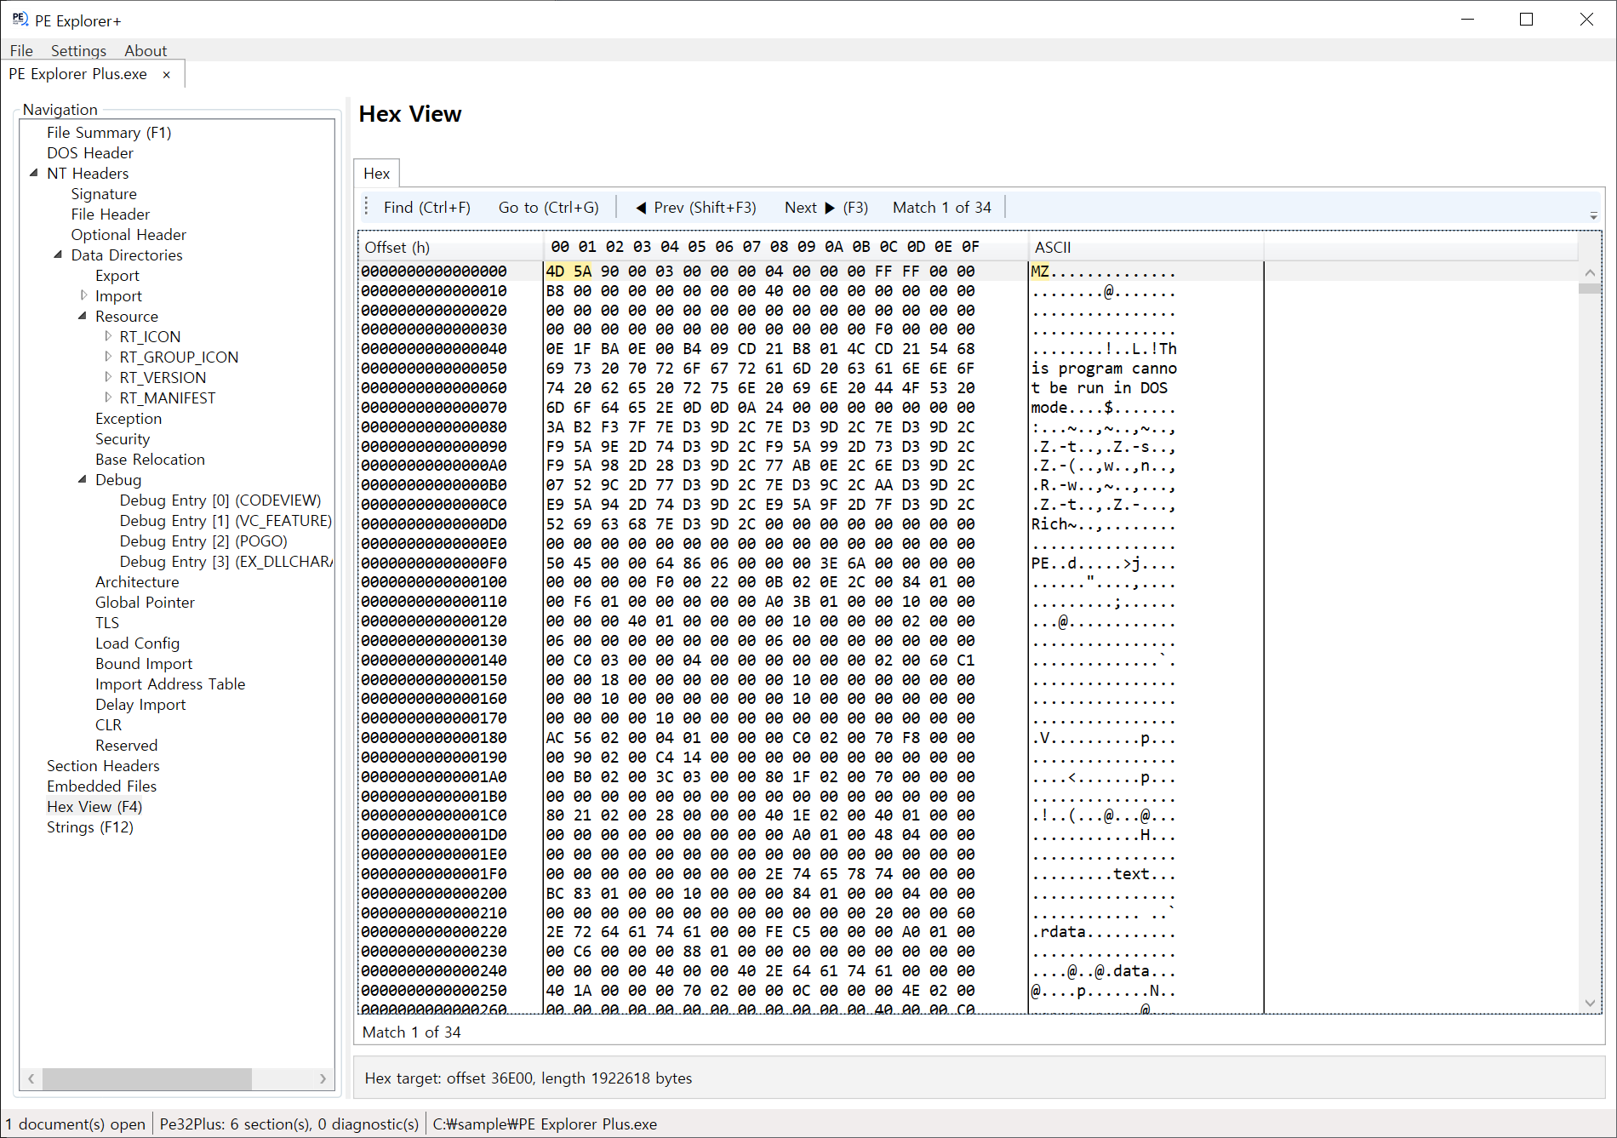Jump to next match with Next

(x=826, y=208)
